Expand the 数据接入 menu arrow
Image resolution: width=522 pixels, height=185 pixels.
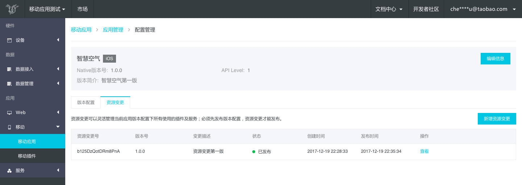point(58,69)
